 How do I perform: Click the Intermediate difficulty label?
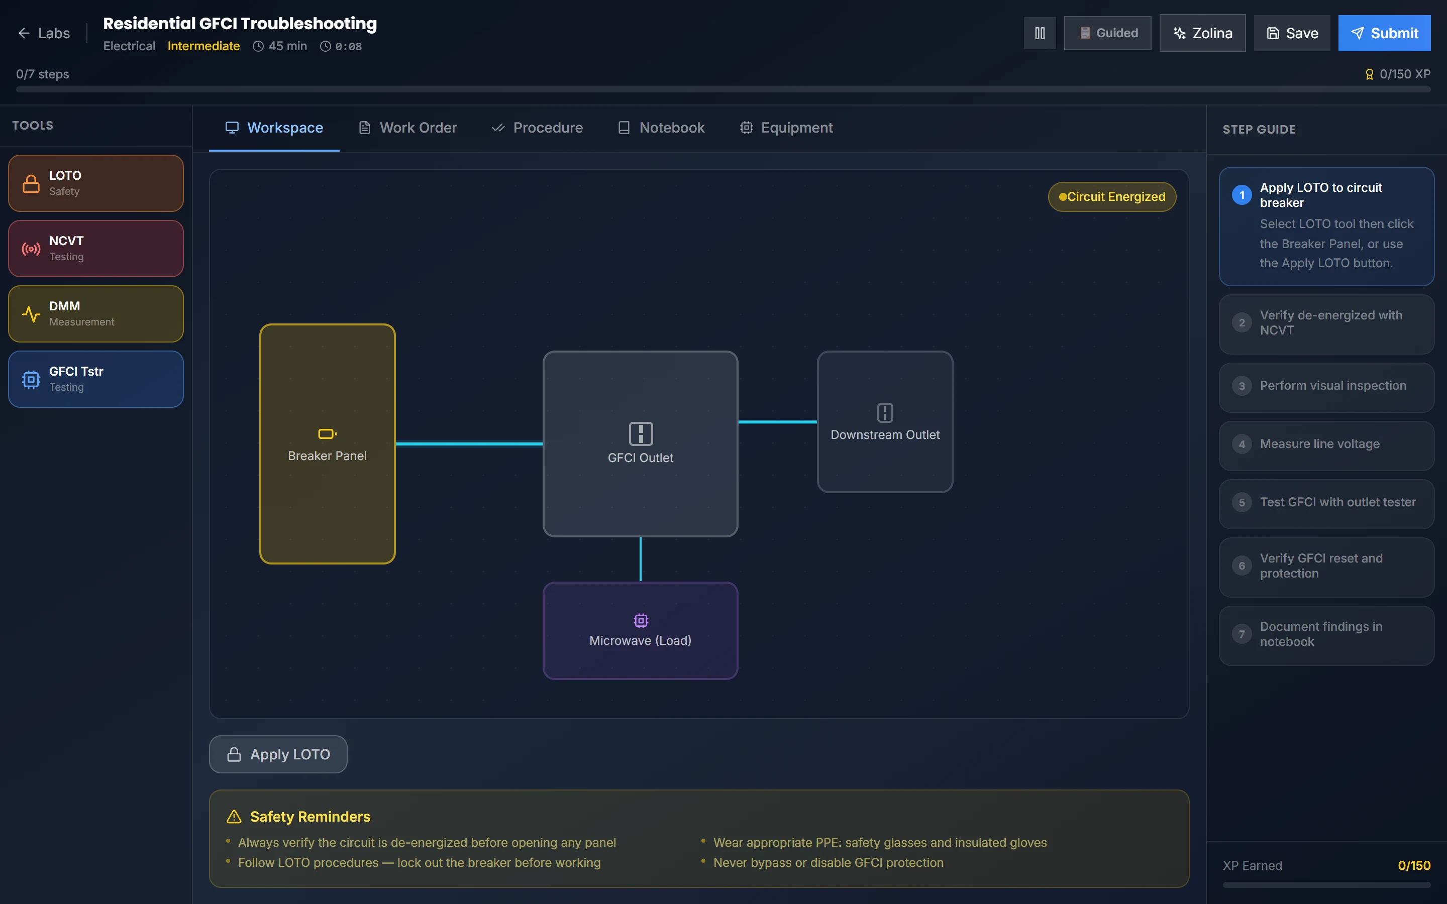[x=203, y=46]
